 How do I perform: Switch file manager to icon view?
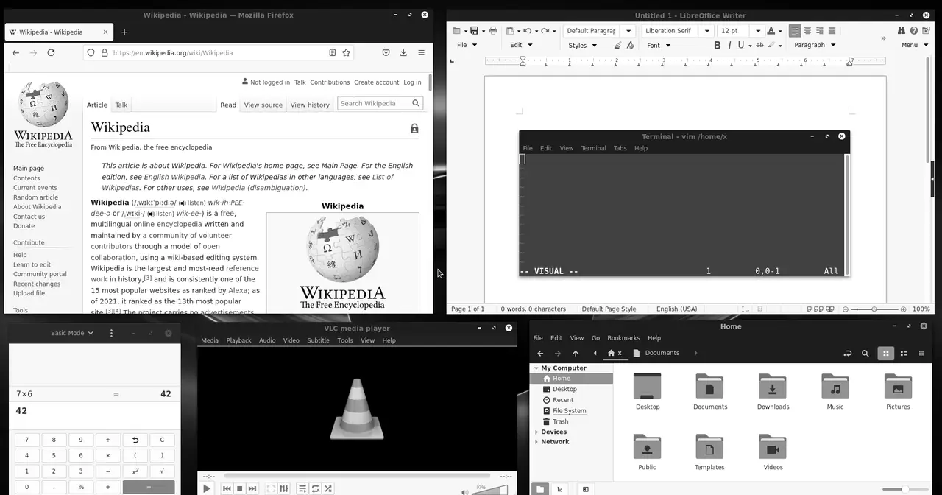[885, 354]
